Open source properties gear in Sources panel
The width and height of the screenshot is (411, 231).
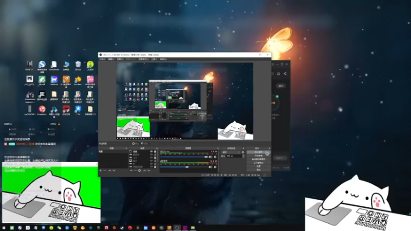(139, 170)
